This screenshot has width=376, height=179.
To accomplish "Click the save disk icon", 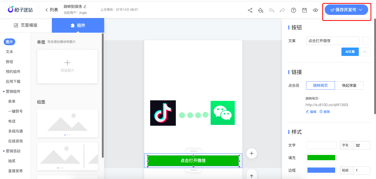I will pyautogui.click(x=305, y=10).
